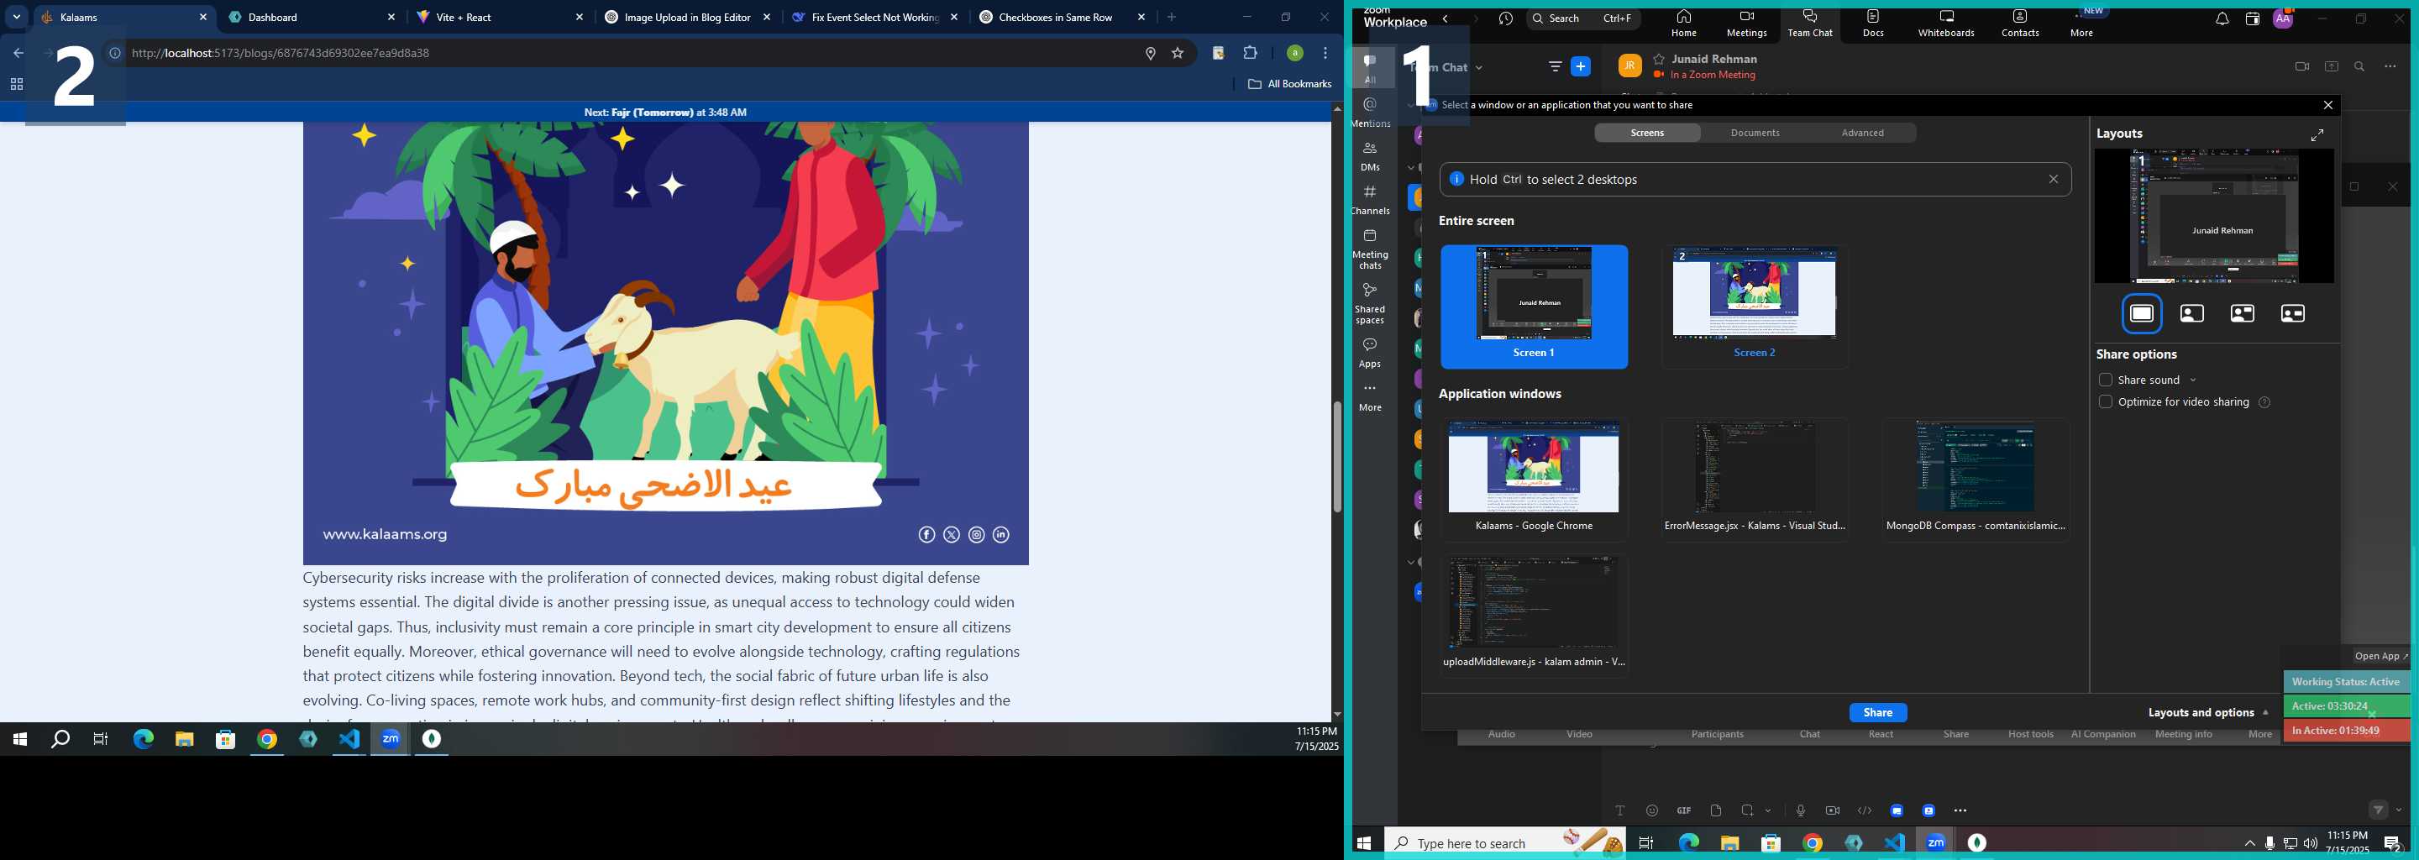
Task: Select Screen 2 thumbnail to share
Action: 1754,306
